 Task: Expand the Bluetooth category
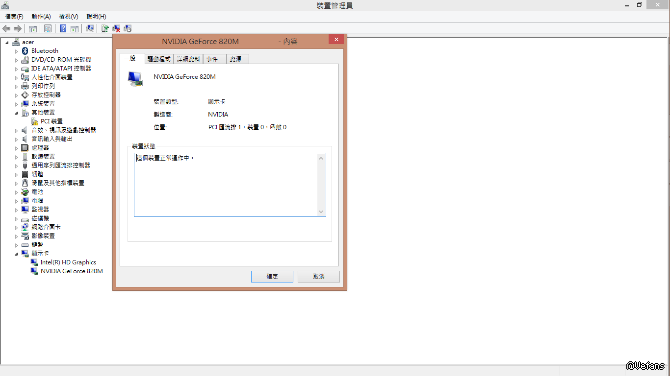click(x=16, y=51)
